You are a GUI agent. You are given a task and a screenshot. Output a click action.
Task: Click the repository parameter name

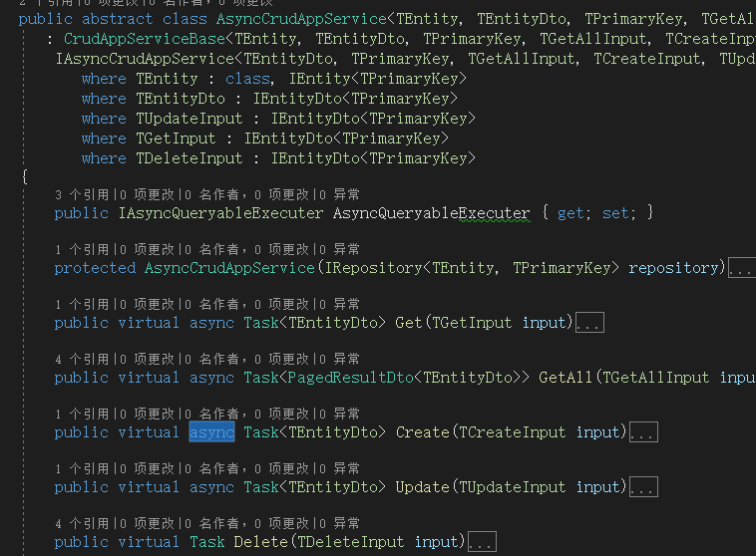[x=673, y=268]
